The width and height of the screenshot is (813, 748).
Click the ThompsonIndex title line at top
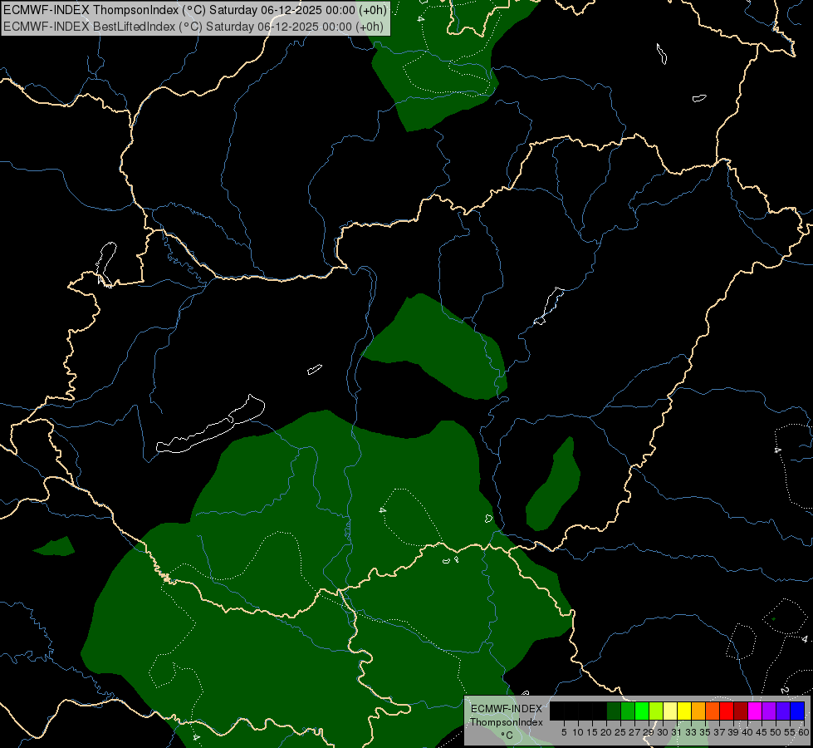[x=195, y=10]
